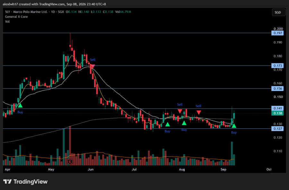
Task: Open the SGD currency selector
Action: (x=278, y=12)
